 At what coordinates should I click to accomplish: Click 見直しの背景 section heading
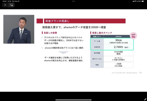(50, 33)
